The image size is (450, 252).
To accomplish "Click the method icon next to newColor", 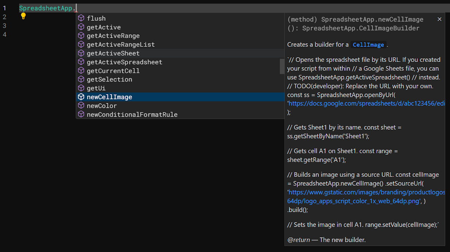I will [81, 106].
